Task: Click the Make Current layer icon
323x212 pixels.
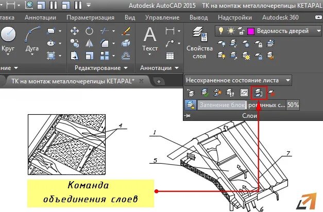Action: (x=270, y=44)
